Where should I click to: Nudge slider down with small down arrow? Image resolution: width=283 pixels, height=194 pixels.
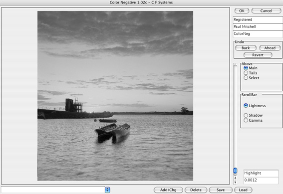click(x=235, y=182)
